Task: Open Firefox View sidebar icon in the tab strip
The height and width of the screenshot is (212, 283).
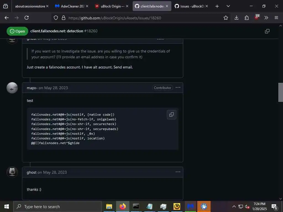Action: [6, 6]
